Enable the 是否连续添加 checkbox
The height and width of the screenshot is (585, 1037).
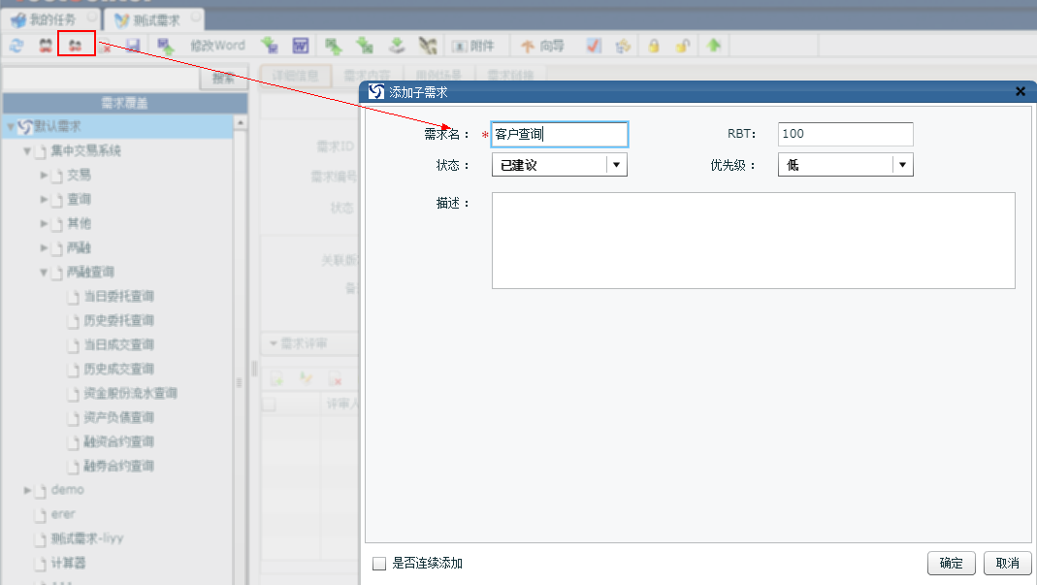click(x=379, y=563)
